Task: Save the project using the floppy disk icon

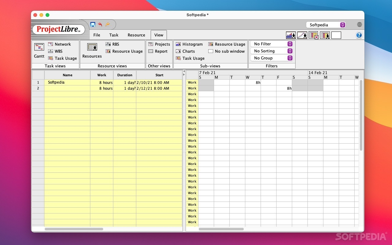Action: click(x=93, y=24)
